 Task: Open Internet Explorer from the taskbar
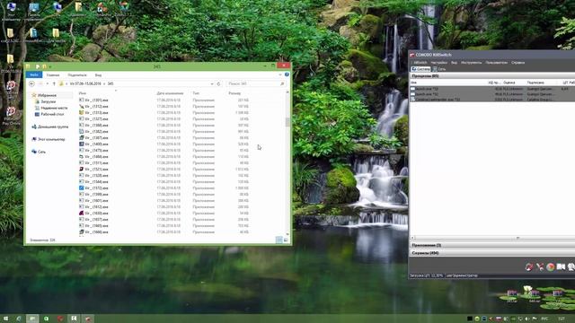click(19, 319)
